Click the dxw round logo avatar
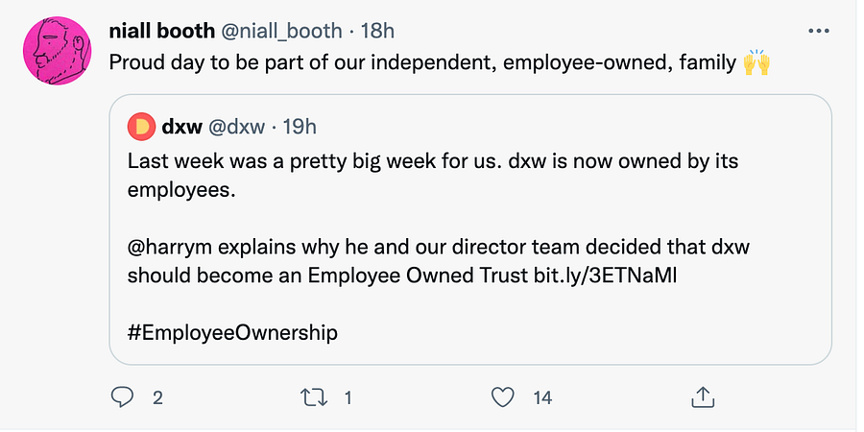This screenshot has width=864, height=432. [x=142, y=128]
